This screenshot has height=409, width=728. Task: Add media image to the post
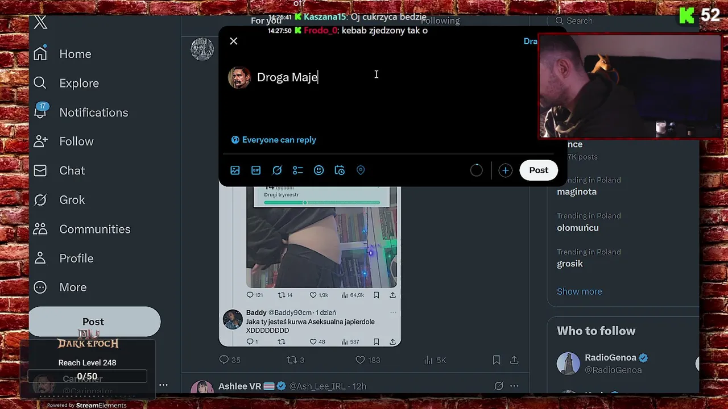235,170
